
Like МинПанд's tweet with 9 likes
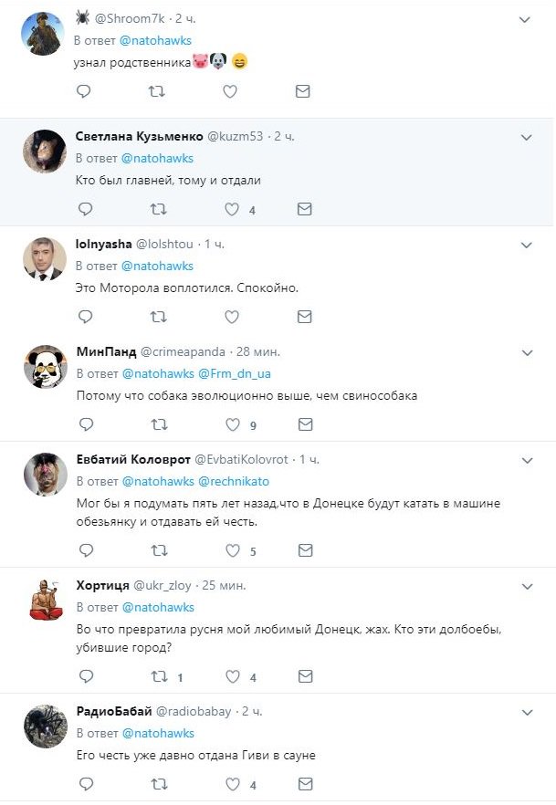[231, 424]
